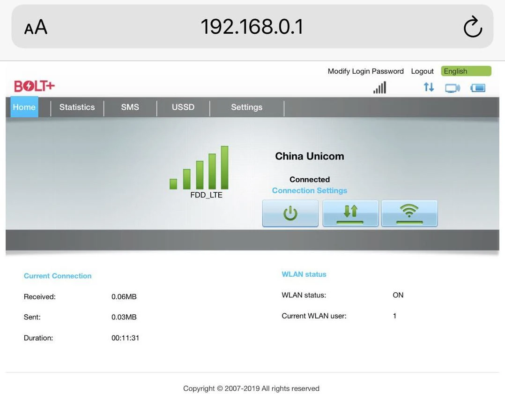This screenshot has width=505, height=394.
Task: Click Modify Login Password link
Action: [x=365, y=71]
